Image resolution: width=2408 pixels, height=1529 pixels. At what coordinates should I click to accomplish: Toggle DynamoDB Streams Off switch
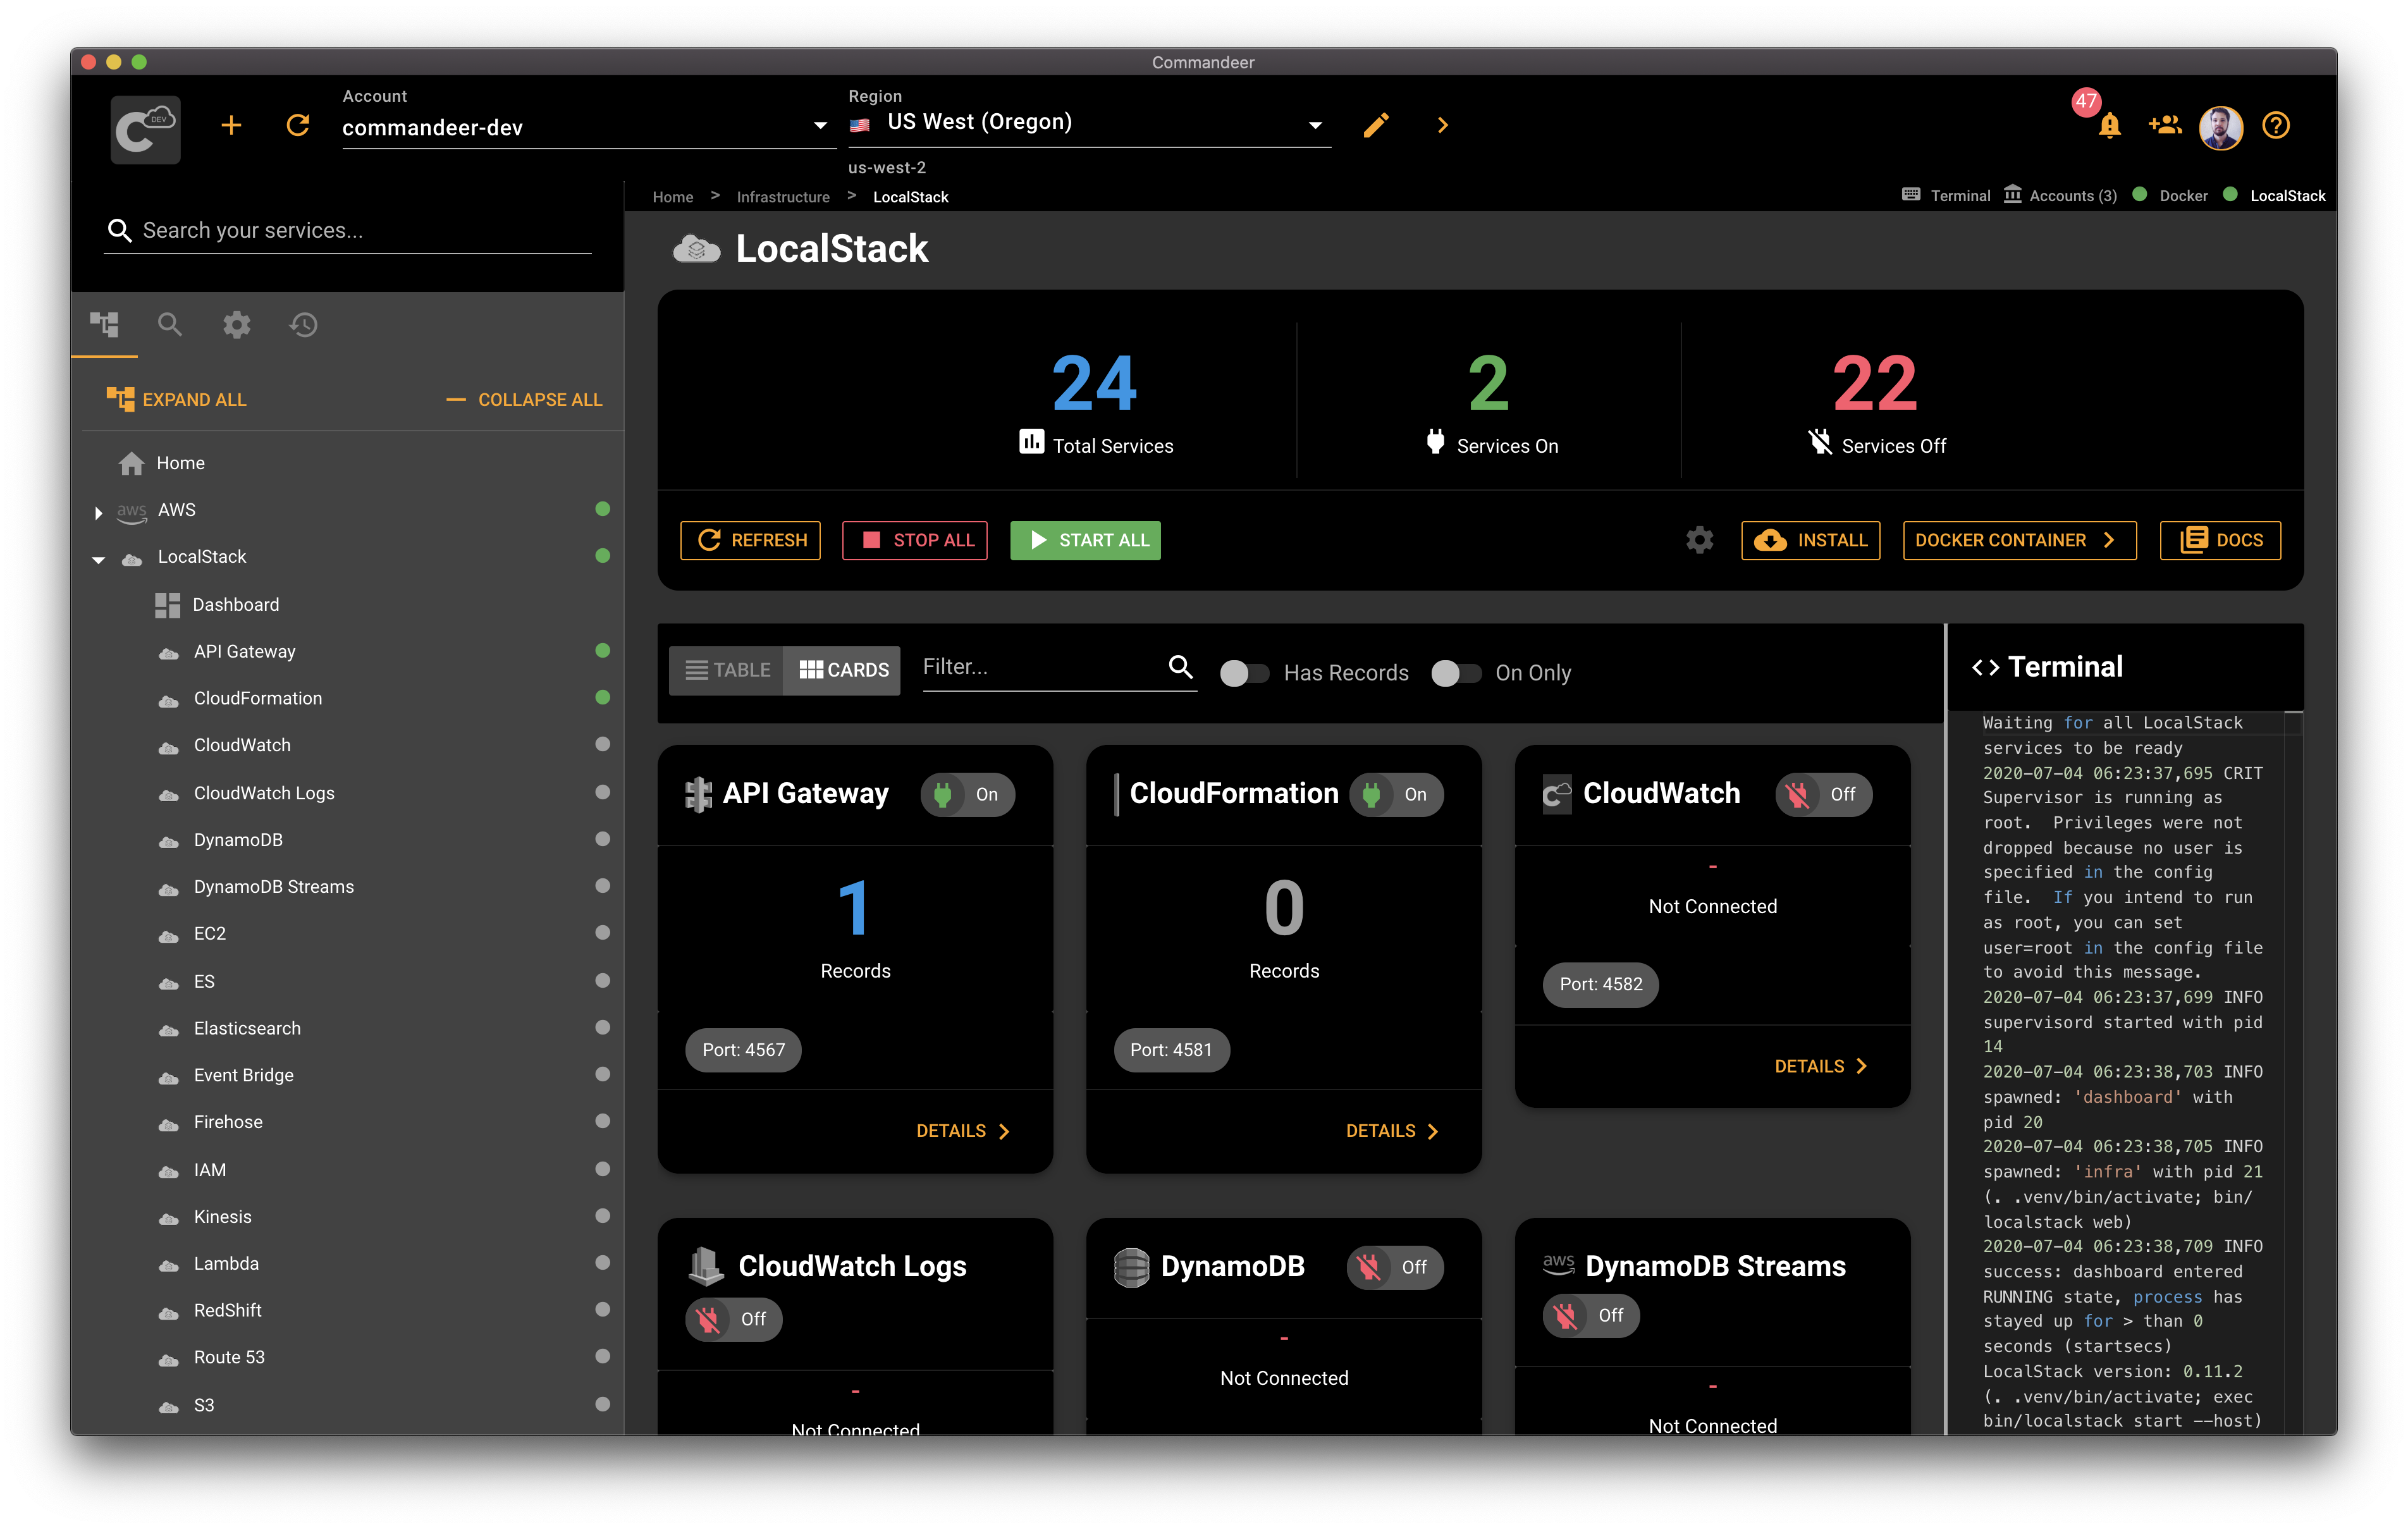pos(1590,1315)
